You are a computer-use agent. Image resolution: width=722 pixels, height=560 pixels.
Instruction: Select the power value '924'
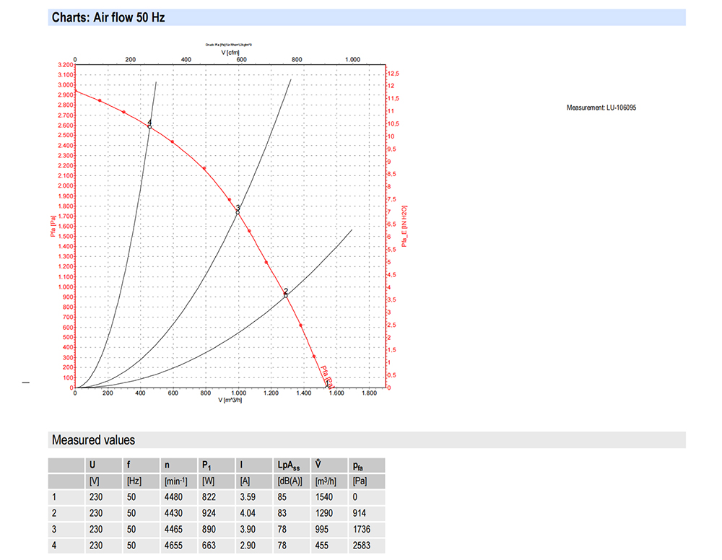tap(209, 514)
